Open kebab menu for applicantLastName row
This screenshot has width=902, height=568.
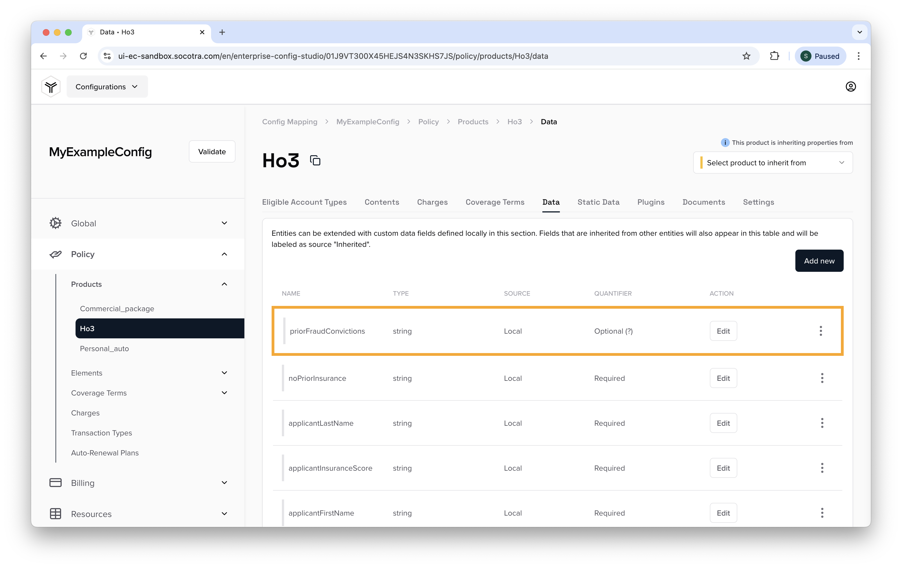click(x=822, y=423)
